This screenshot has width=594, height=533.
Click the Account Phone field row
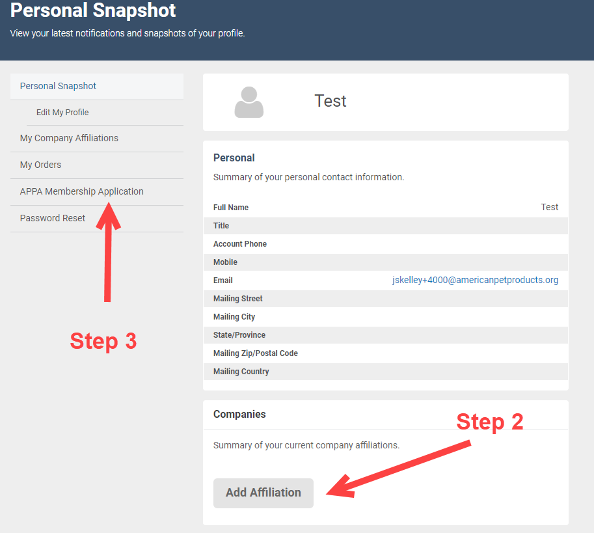tap(385, 244)
